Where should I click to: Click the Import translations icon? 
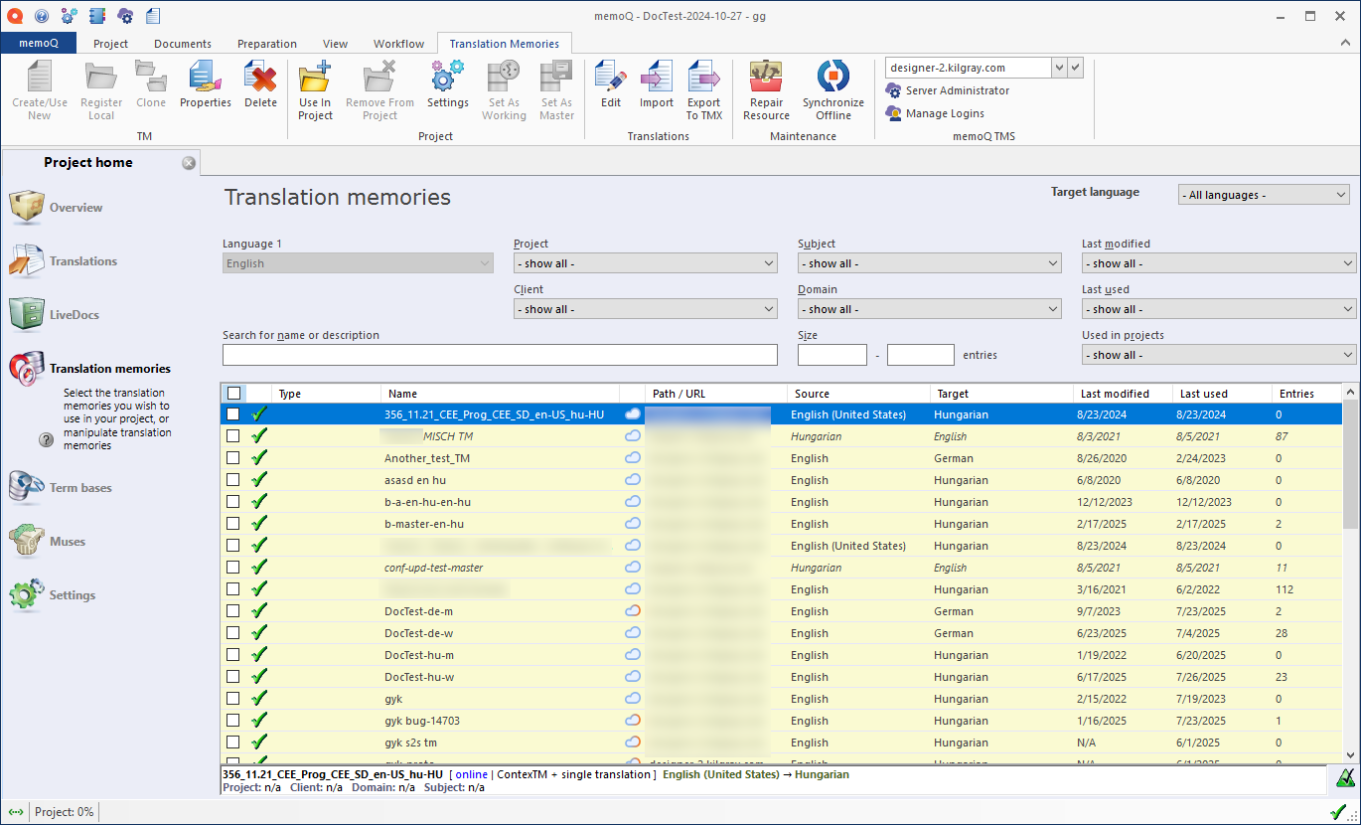(656, 87)
